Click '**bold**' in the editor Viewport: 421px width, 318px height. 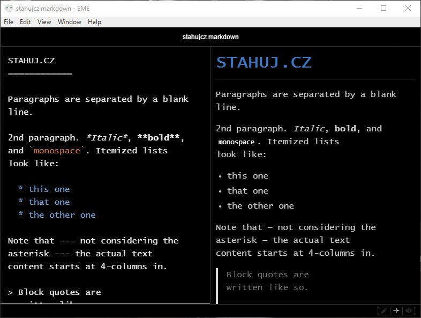pos(159,138)
